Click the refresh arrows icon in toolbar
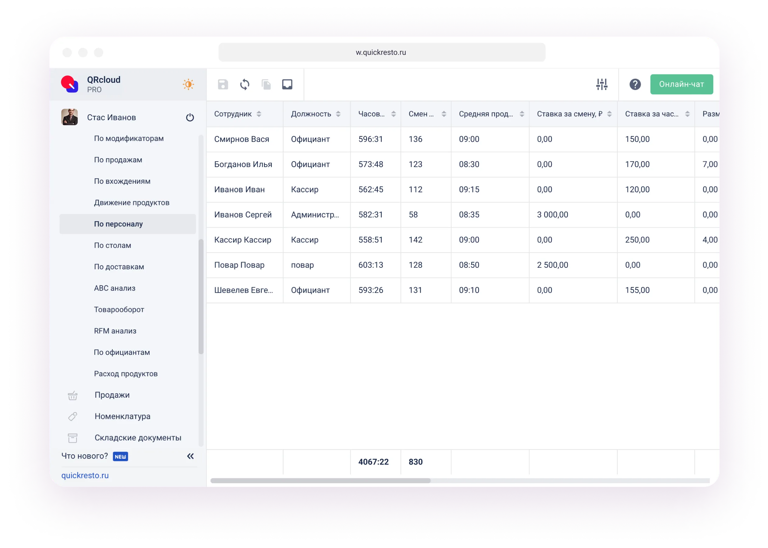 (x=245, y=84)
